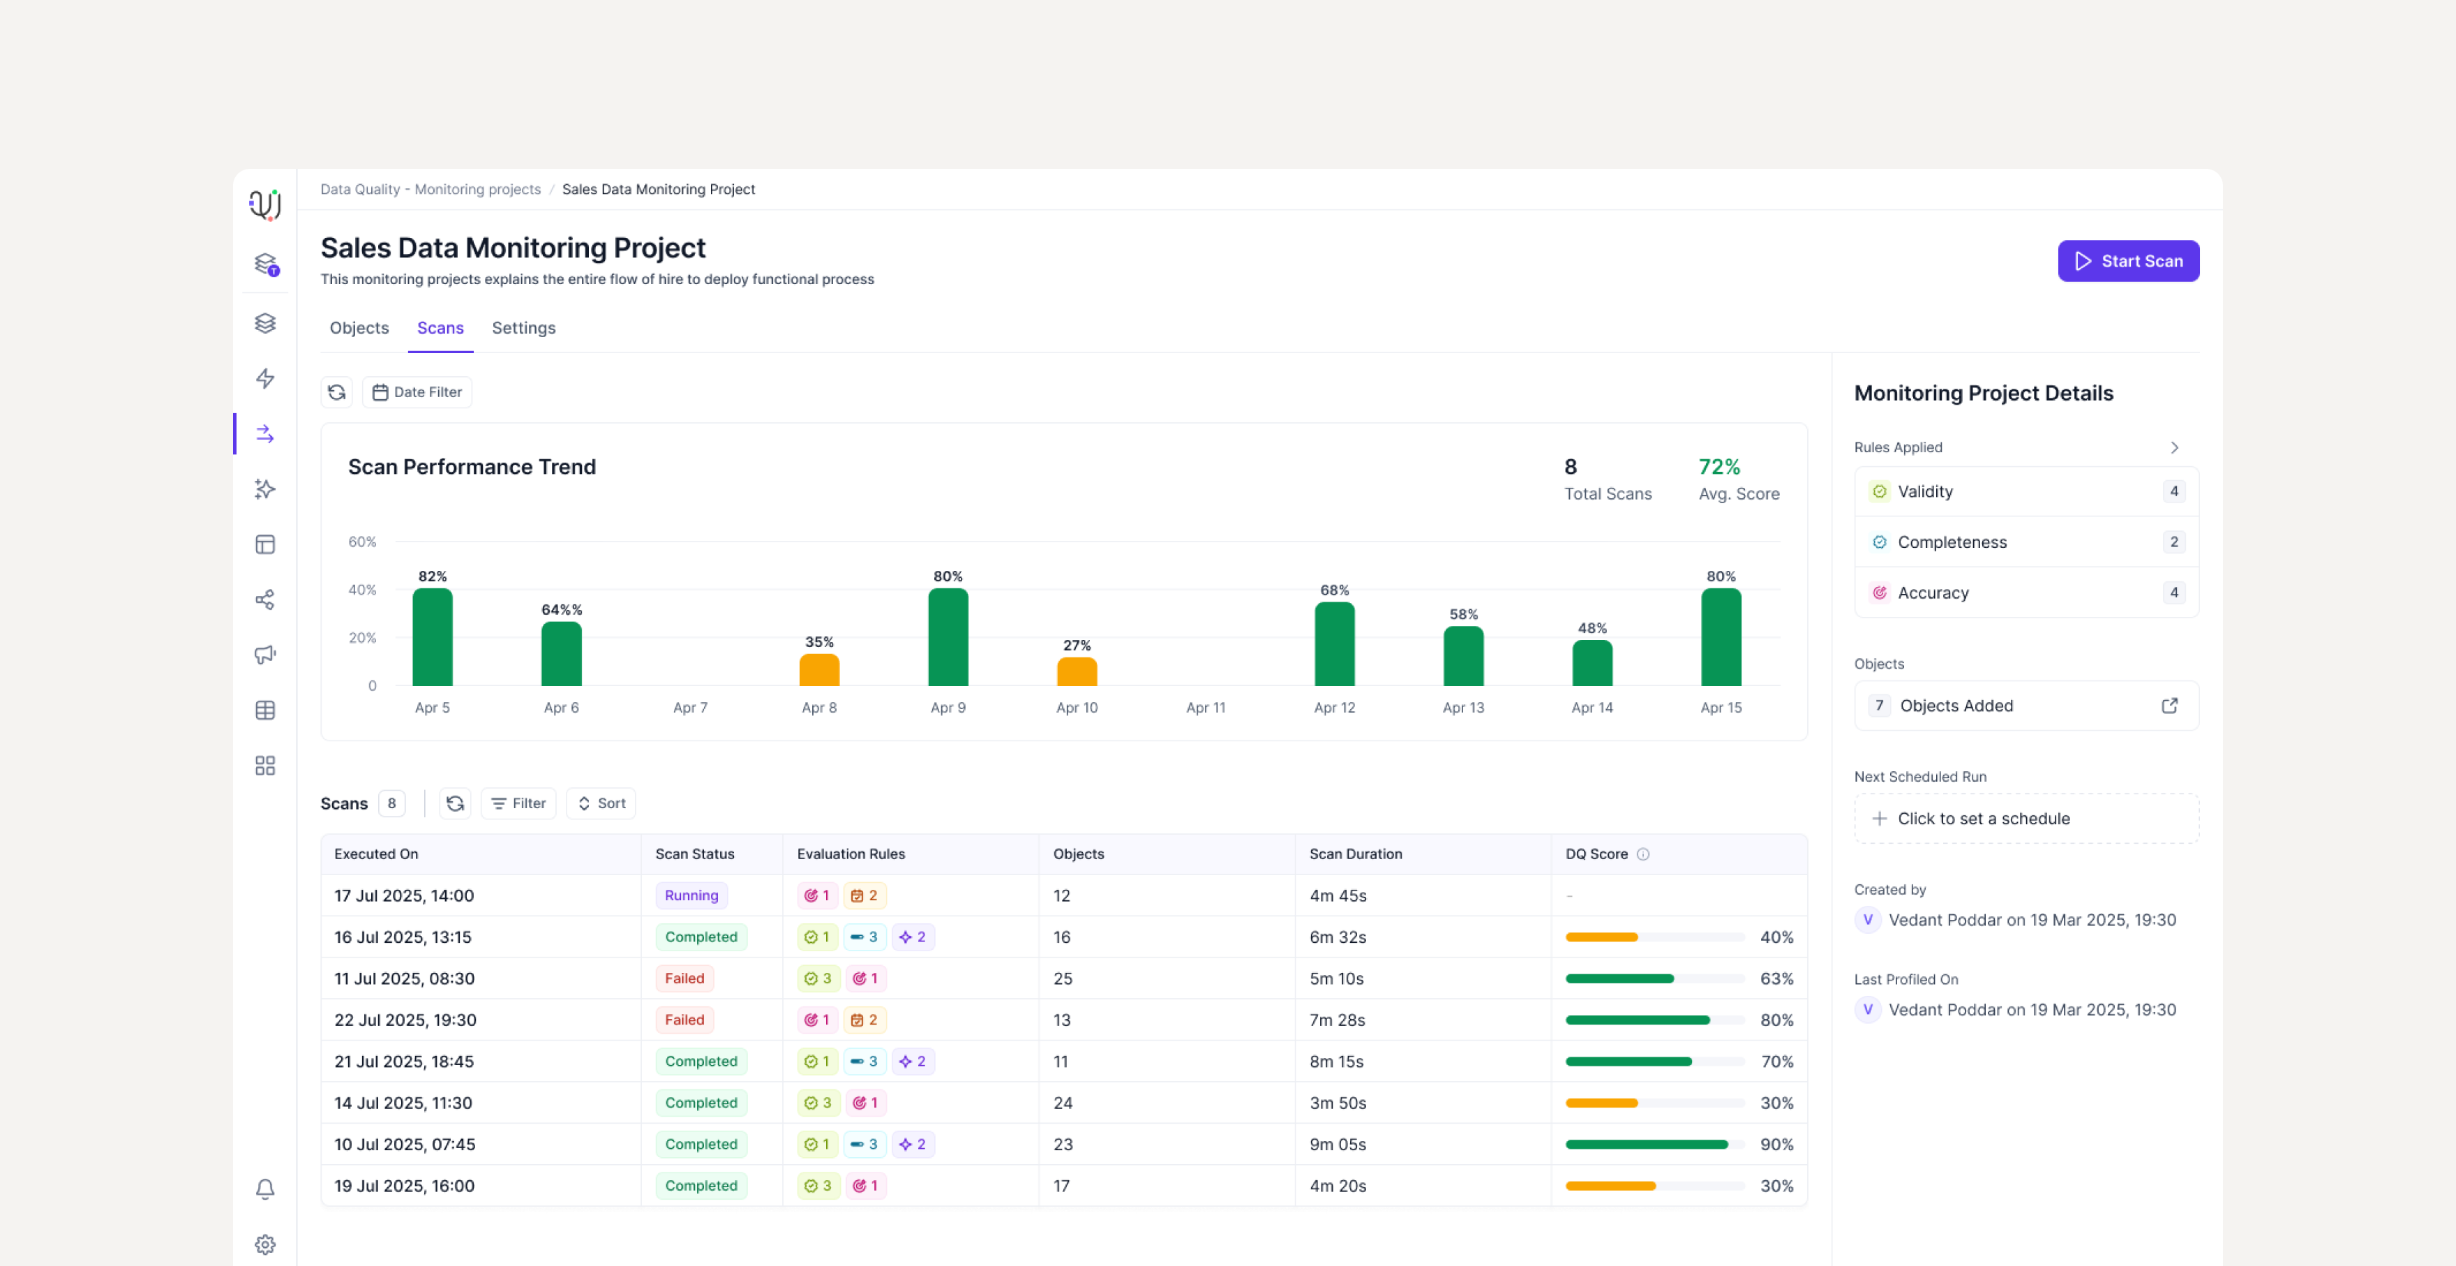Select the Scans tab
Screen dimensions: 2456x1266
coord(440,328)
